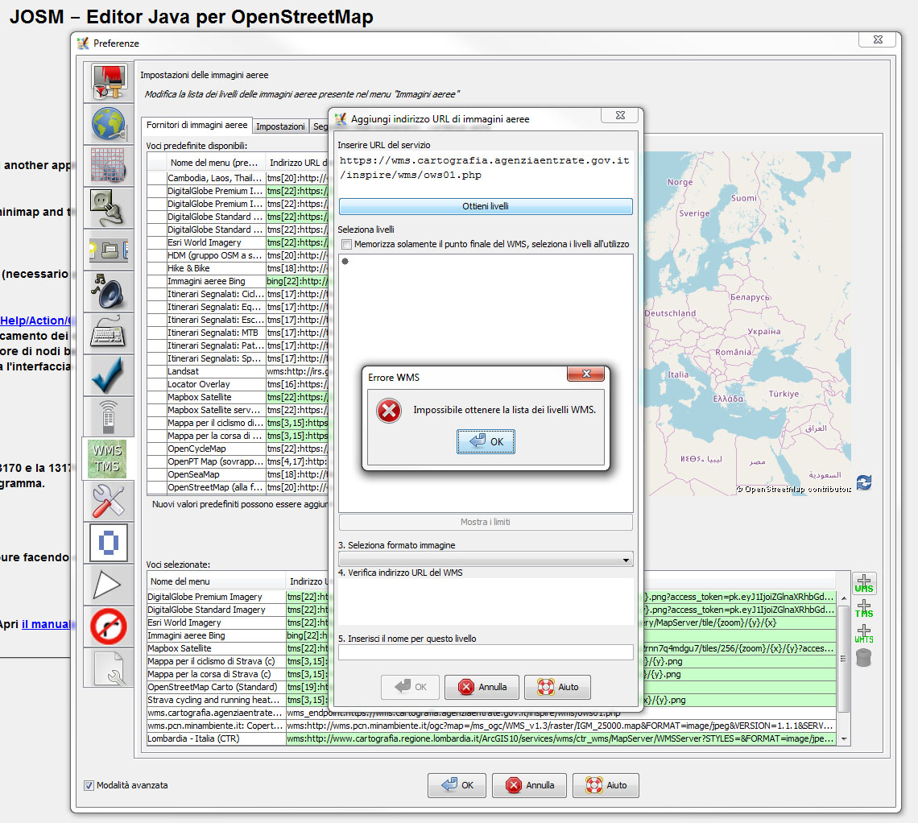Screen dimensions: 918x823
Task: Toggle Modalità avanzata checkbox
Action: 89,785
